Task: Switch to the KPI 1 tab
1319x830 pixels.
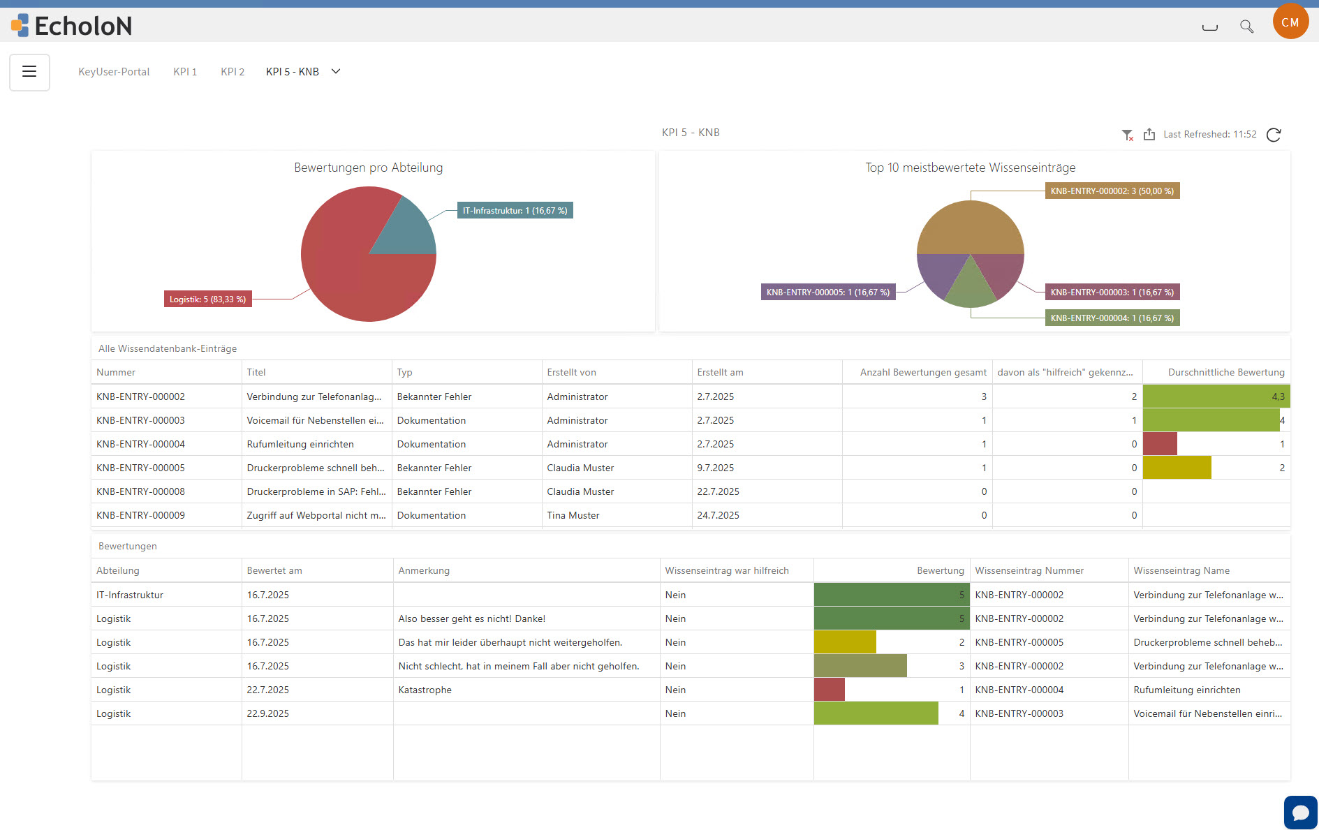Action: (184, 71)
